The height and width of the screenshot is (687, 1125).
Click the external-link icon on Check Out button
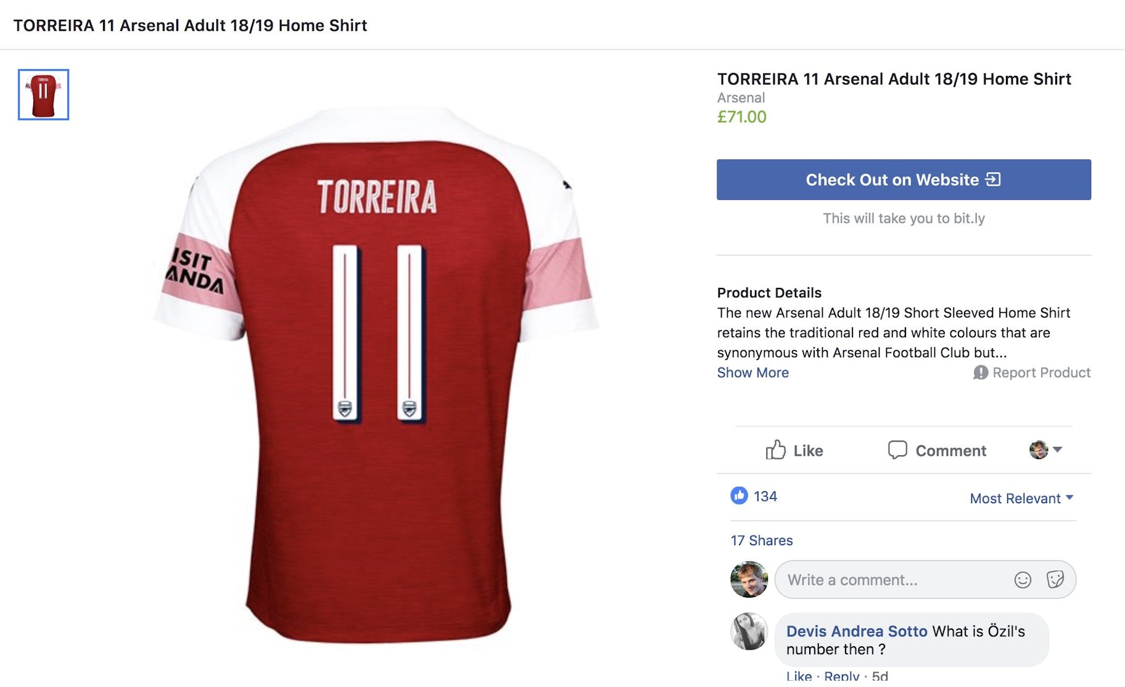(995, 179)
